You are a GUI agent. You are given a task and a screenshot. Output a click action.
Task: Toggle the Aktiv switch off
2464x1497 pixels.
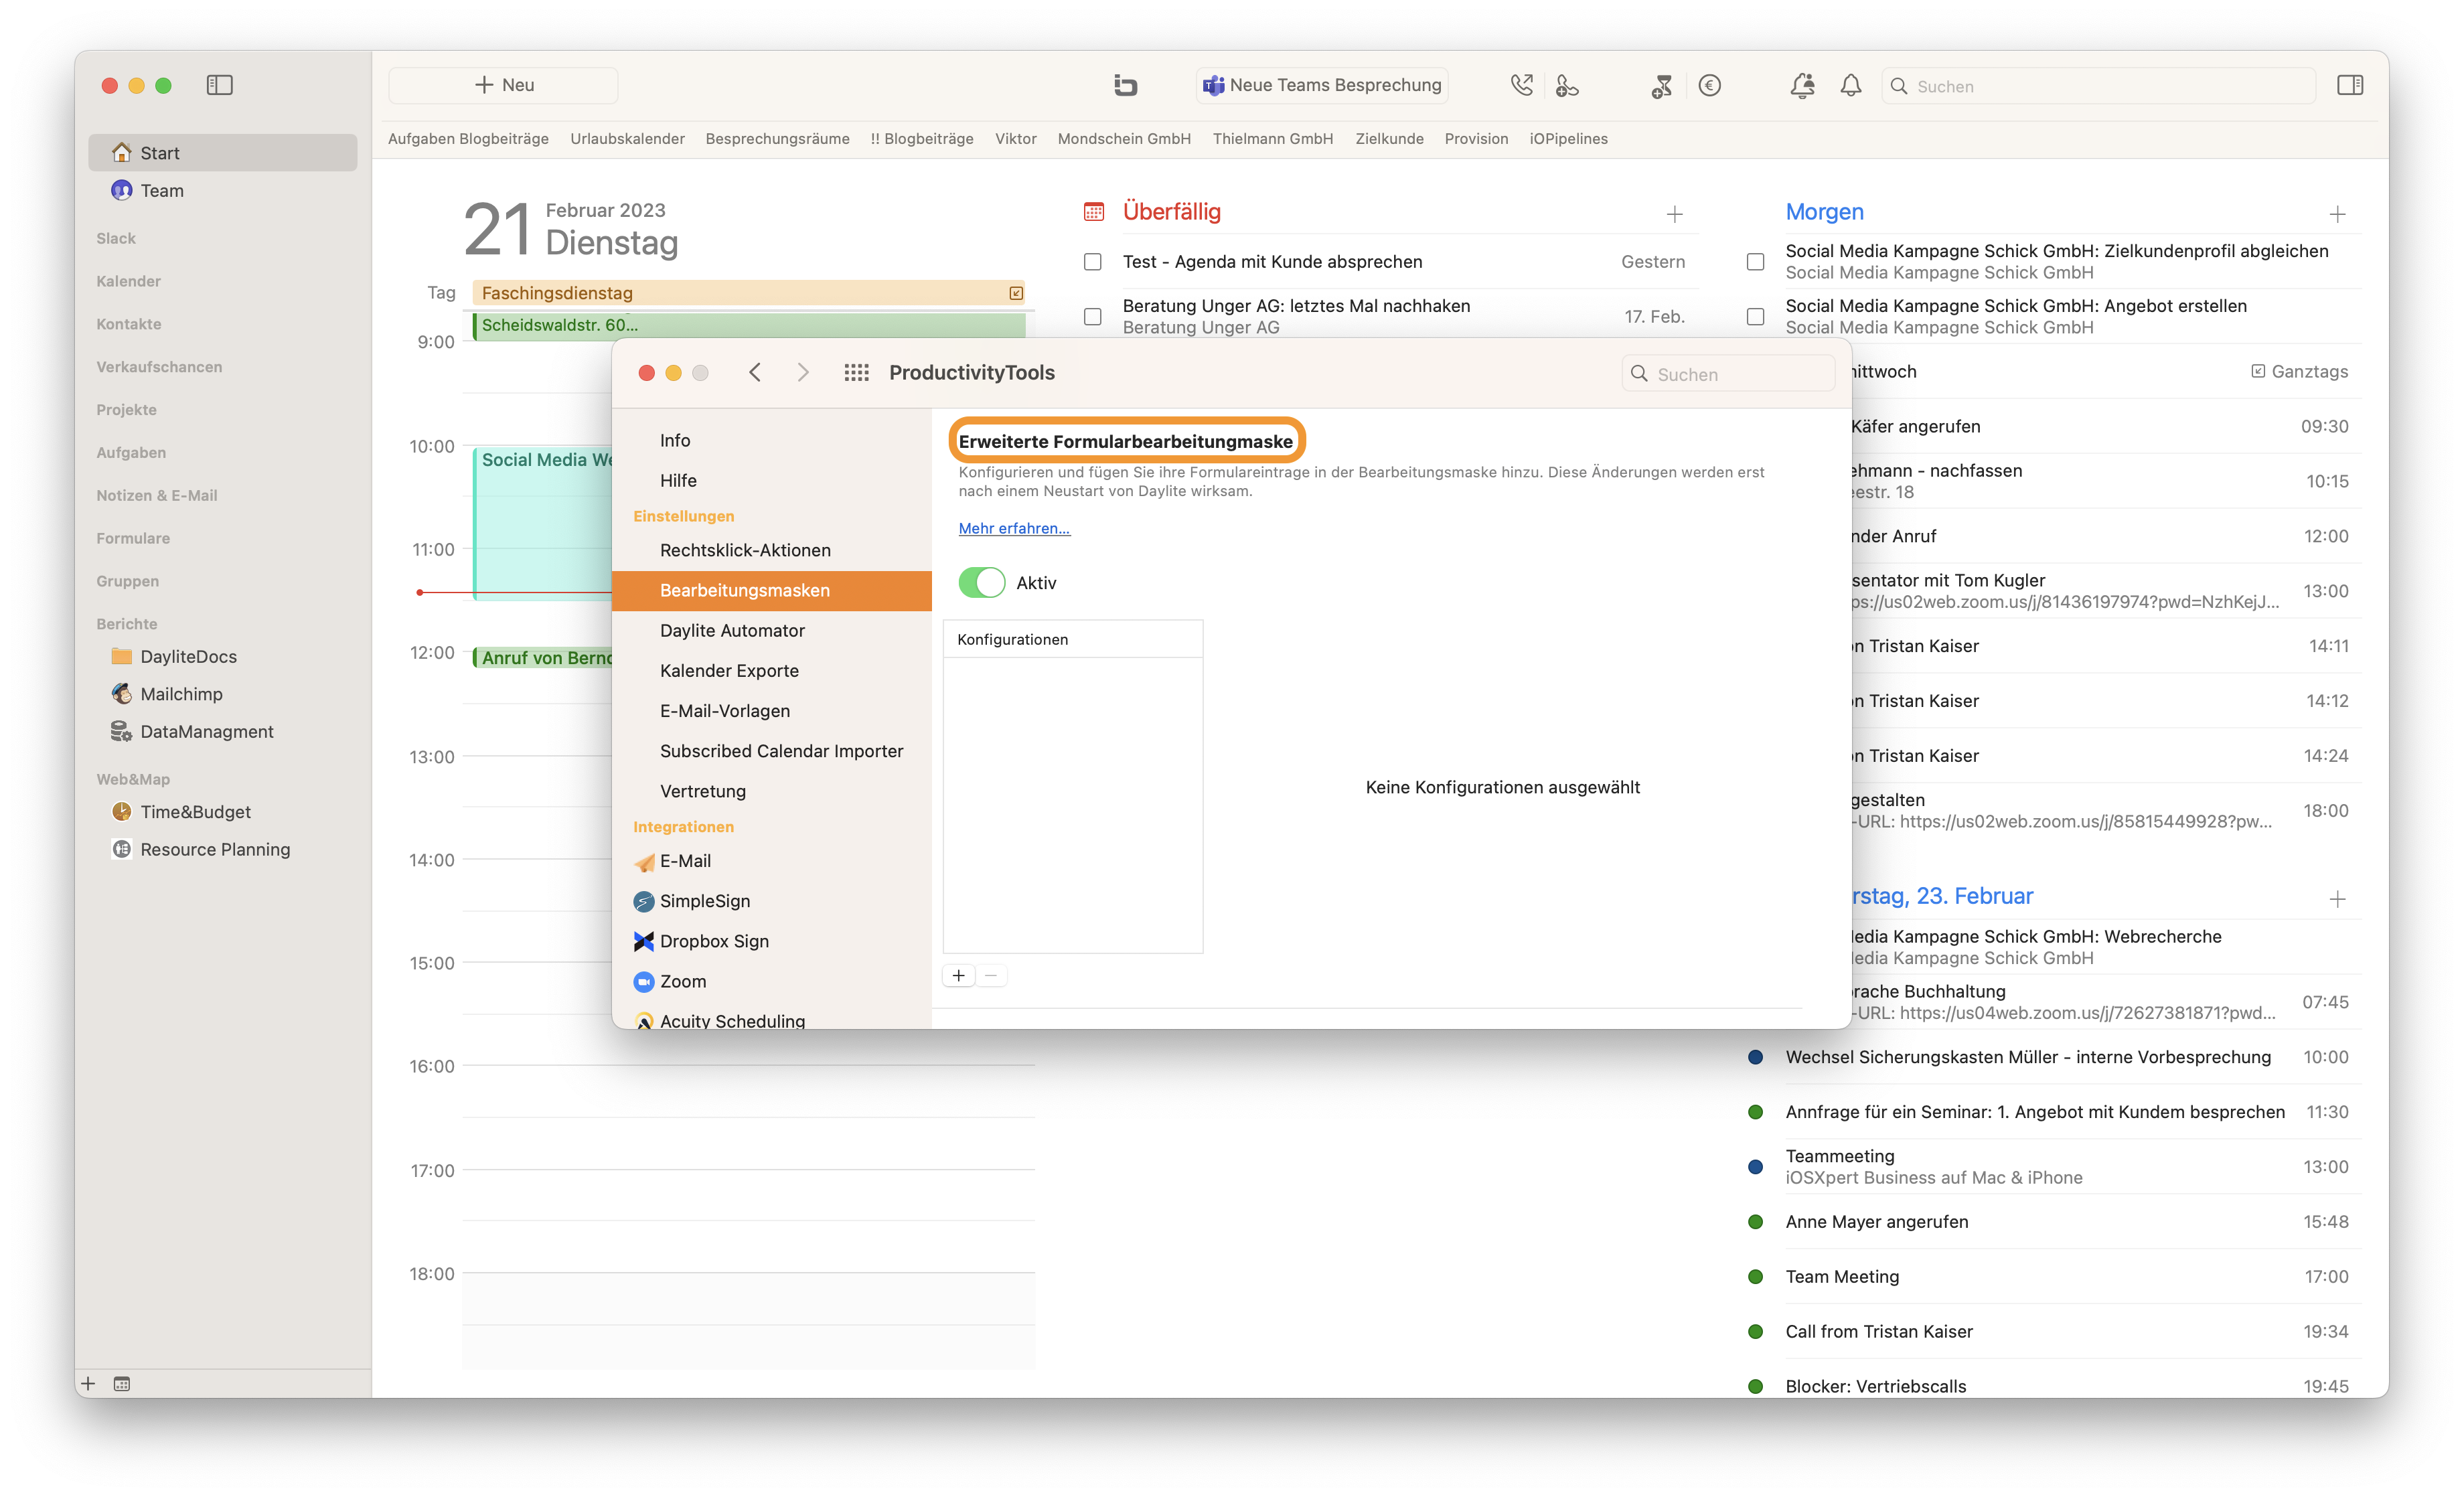(x=981, y=583)
